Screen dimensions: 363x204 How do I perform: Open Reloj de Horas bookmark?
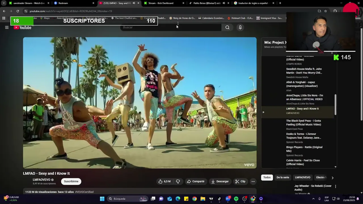(x=182, y=18)
